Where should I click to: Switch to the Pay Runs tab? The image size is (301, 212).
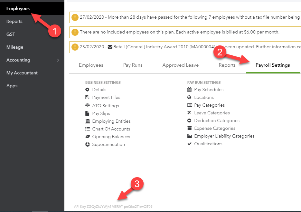(x=133, y=65)
